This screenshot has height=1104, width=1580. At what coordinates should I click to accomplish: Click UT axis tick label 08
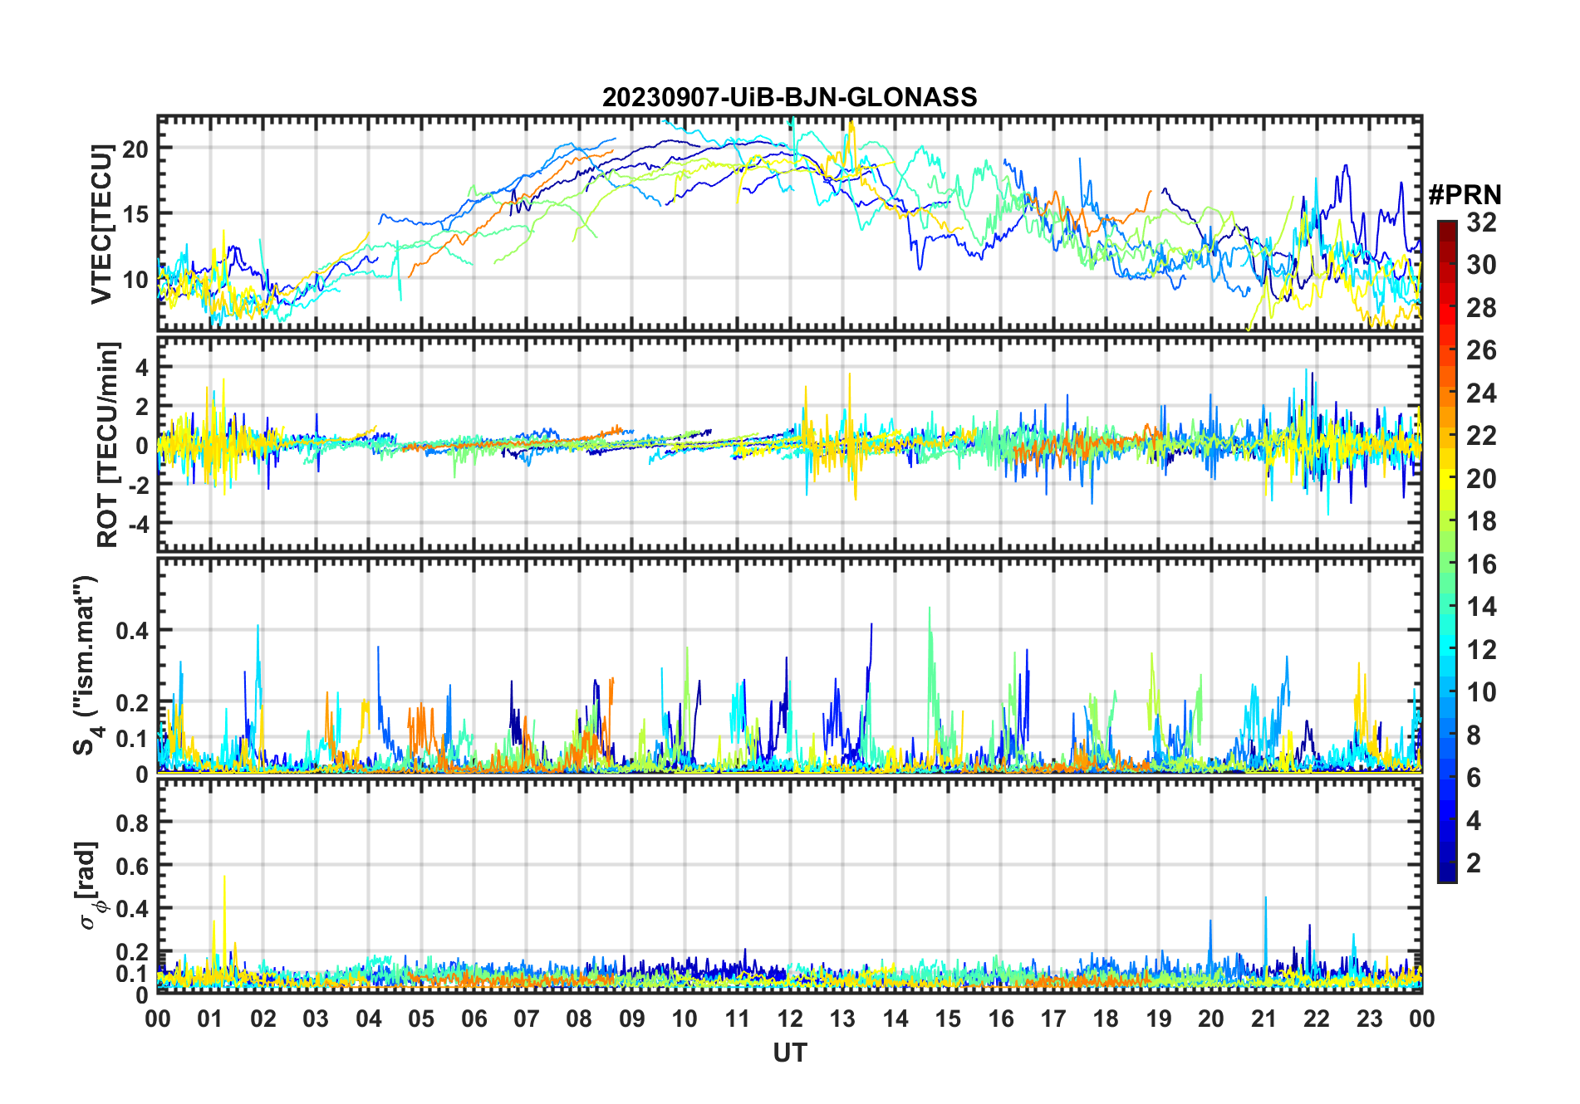coord(579,1019)
